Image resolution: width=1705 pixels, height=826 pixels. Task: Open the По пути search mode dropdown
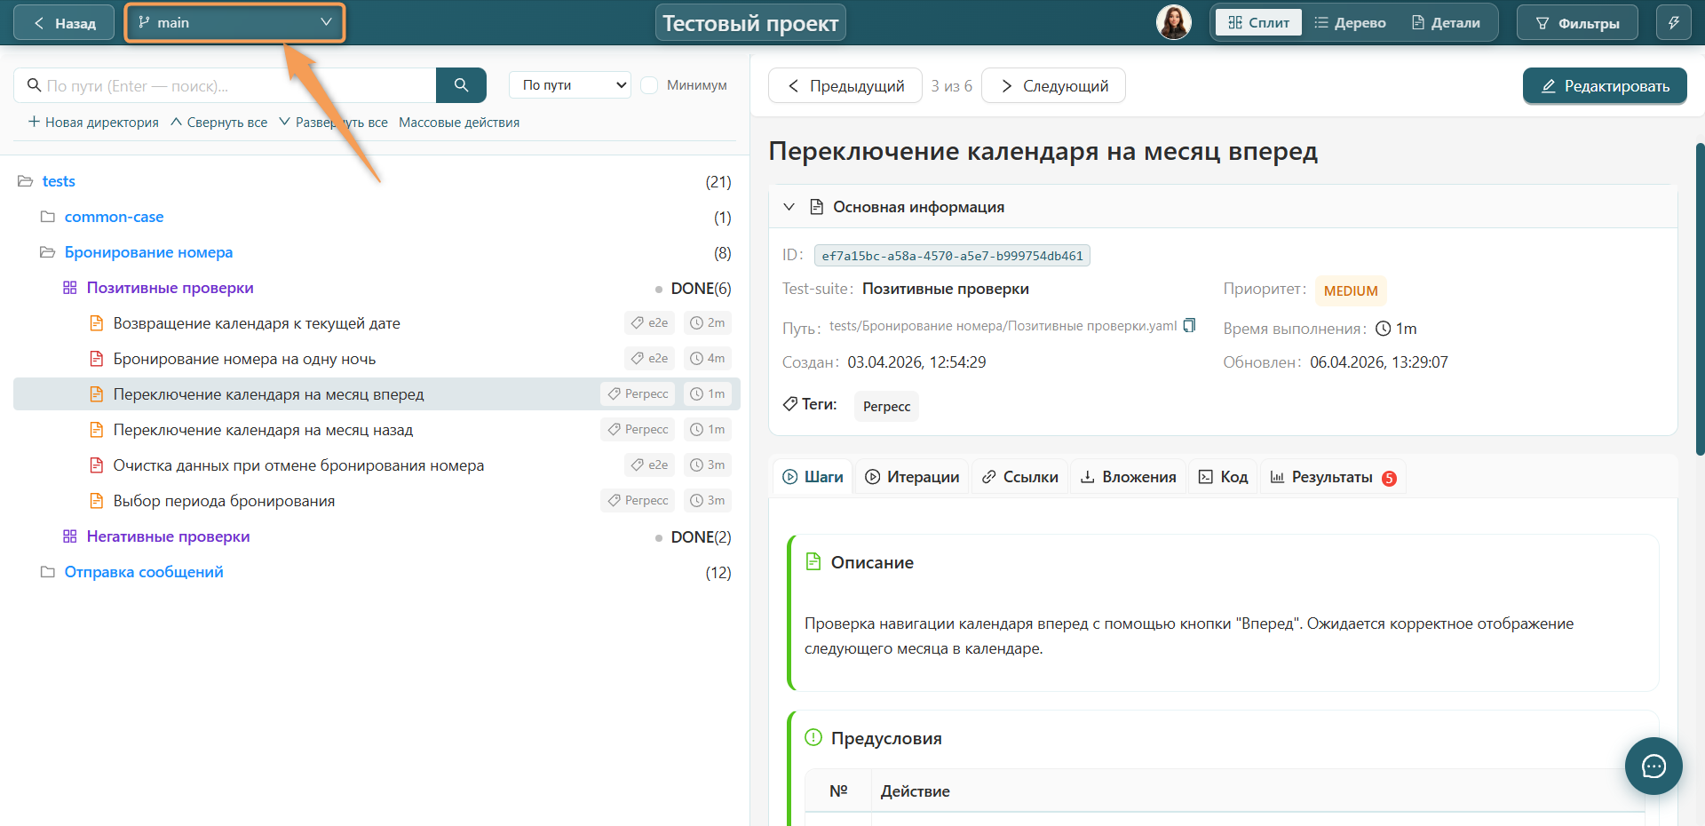coord(570,85)
